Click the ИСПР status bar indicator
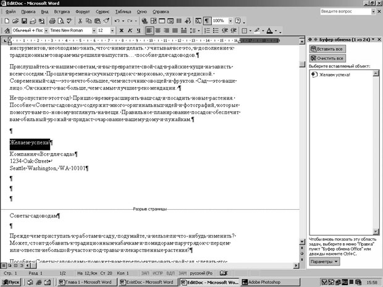 (x=158, y=273)
